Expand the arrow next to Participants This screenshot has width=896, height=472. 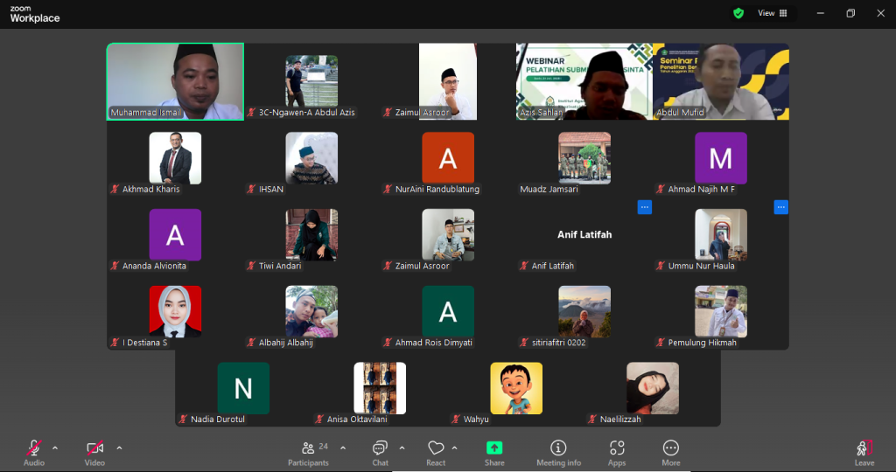pos(343,448)
